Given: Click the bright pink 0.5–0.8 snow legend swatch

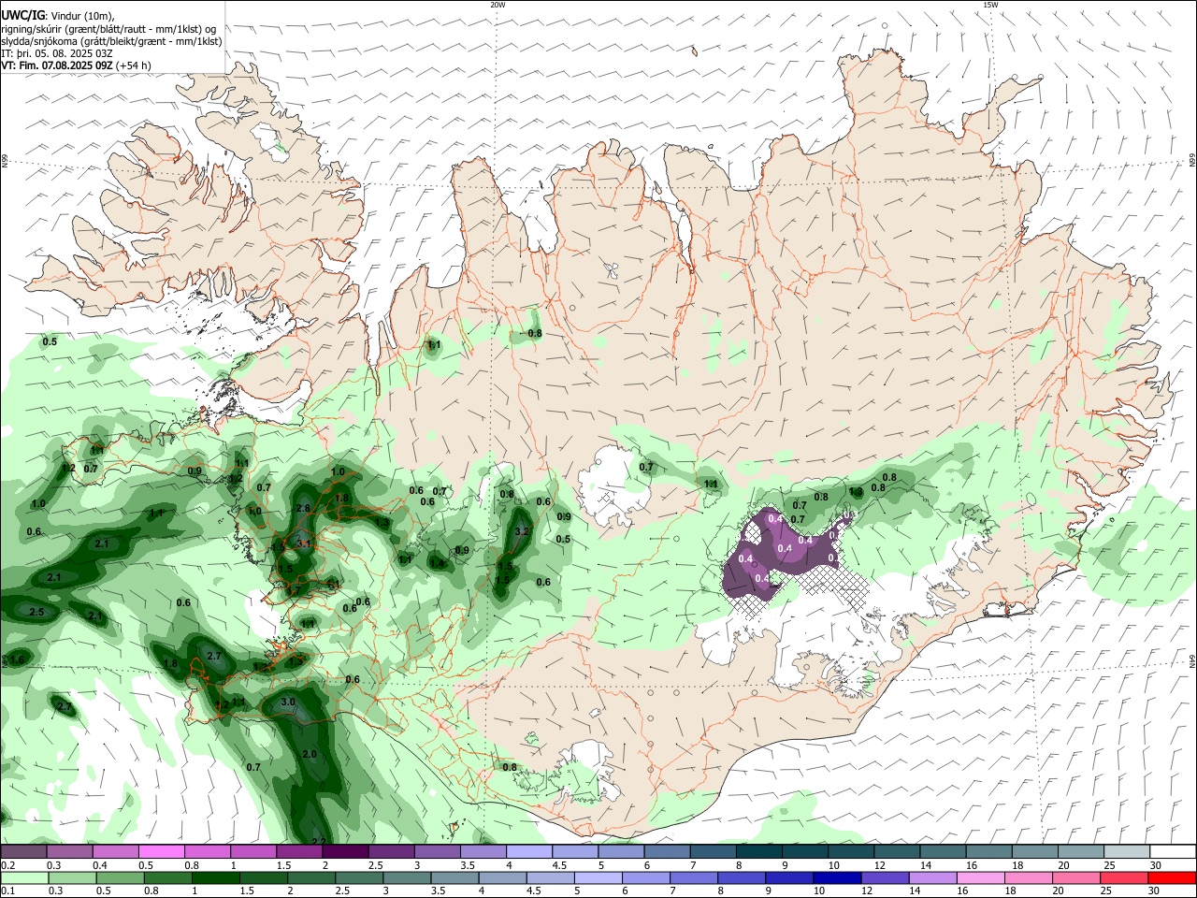Looking at the screenshot, I should coord(161,852).
